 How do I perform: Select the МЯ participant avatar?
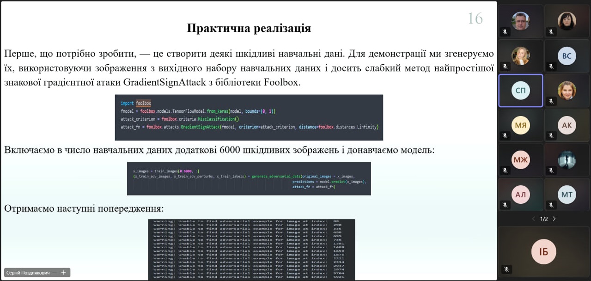[520, 125]
